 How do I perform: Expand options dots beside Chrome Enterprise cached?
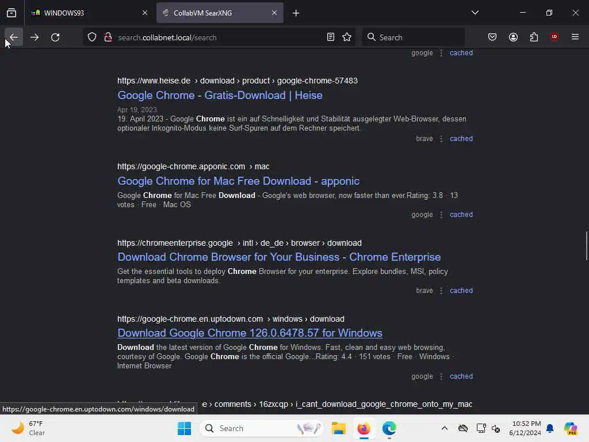tap(441, 291)
